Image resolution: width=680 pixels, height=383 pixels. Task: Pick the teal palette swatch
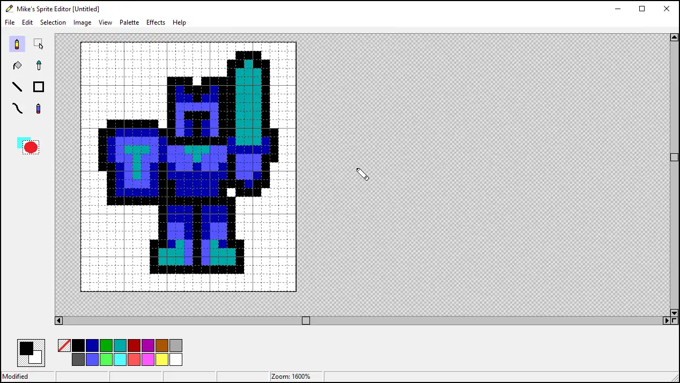click(120, 346)
